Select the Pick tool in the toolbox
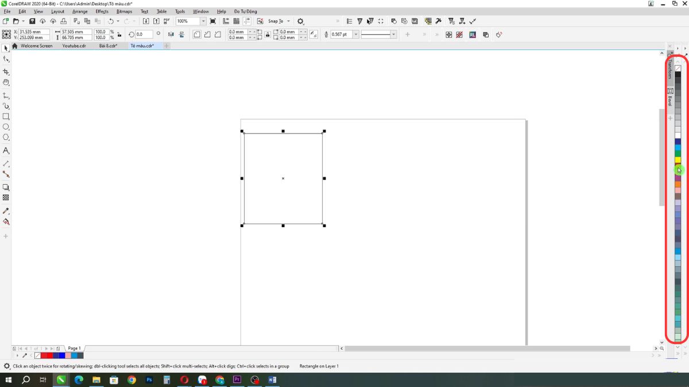Image resolution: width=689 pixels, height=387 pixels. pyautogui.click(x=6, y=49)
